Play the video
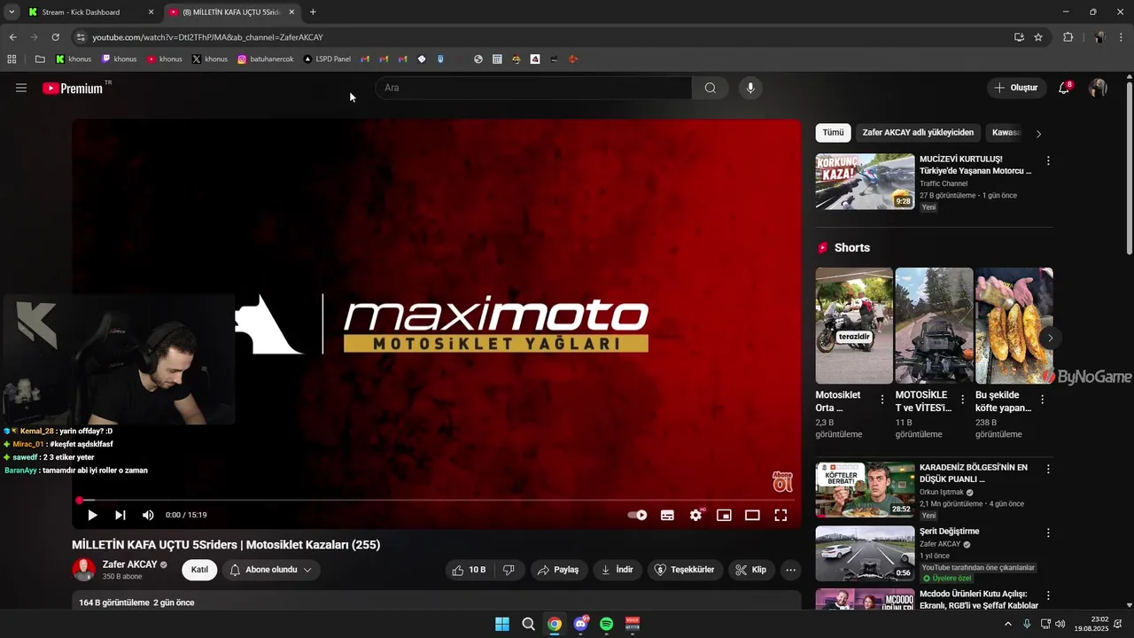1134x638 pixels. pyautogui.click(x=92, y=515)
